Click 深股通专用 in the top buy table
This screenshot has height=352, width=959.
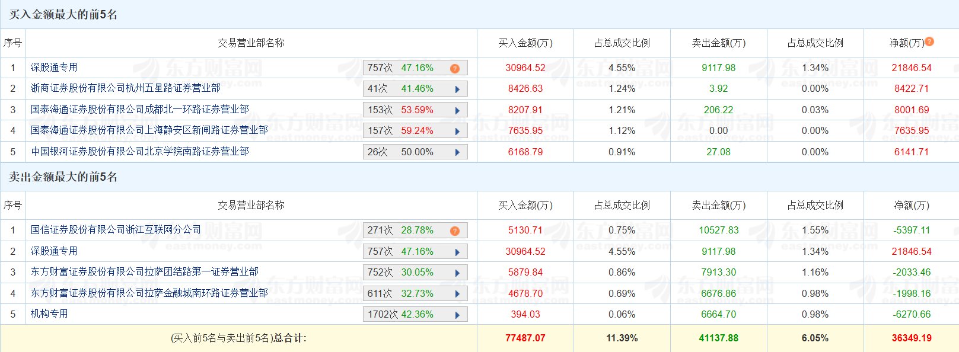(54, 68)
